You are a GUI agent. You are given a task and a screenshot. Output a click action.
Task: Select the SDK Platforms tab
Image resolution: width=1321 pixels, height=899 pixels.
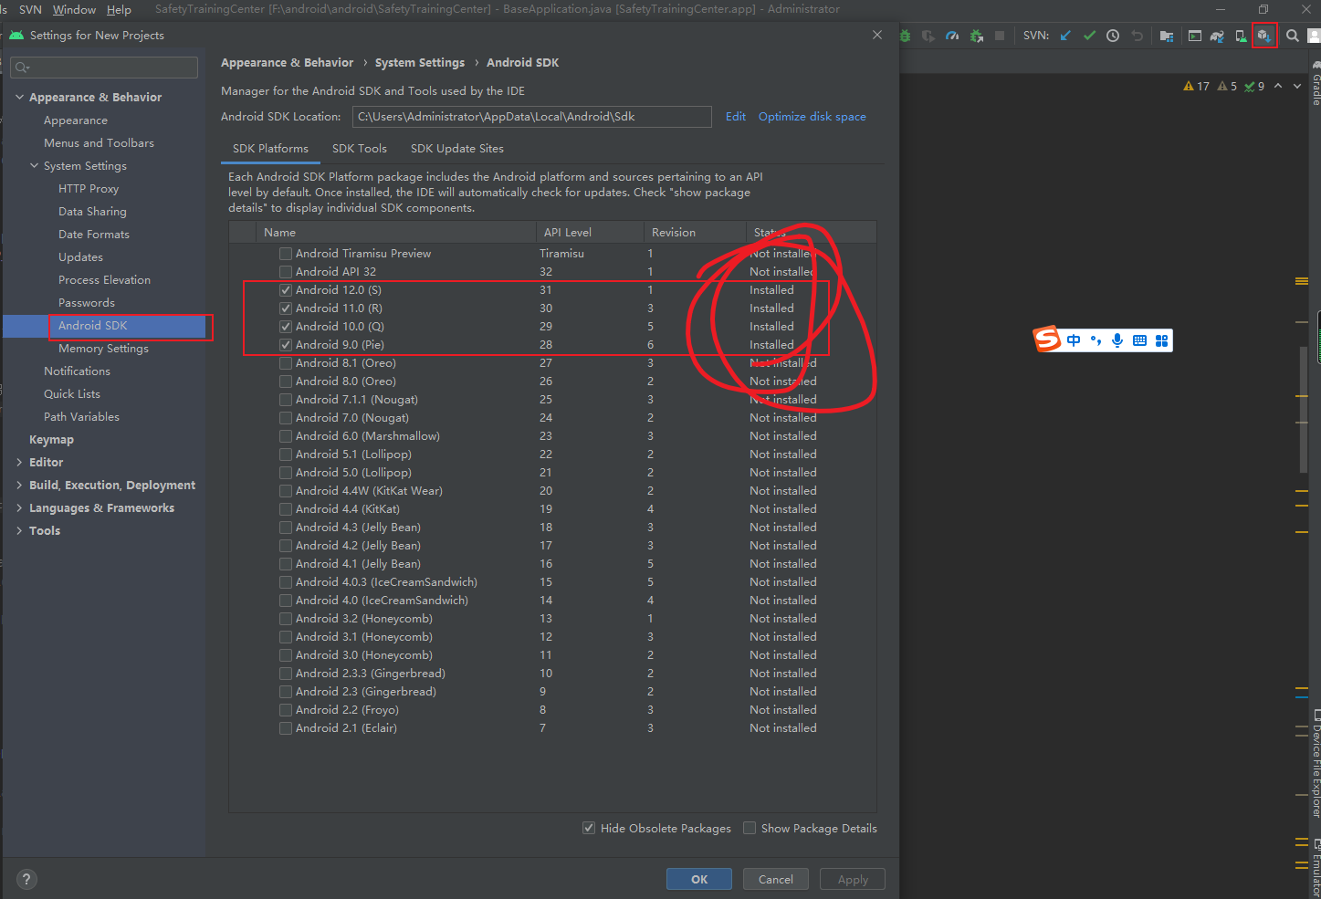270,148
